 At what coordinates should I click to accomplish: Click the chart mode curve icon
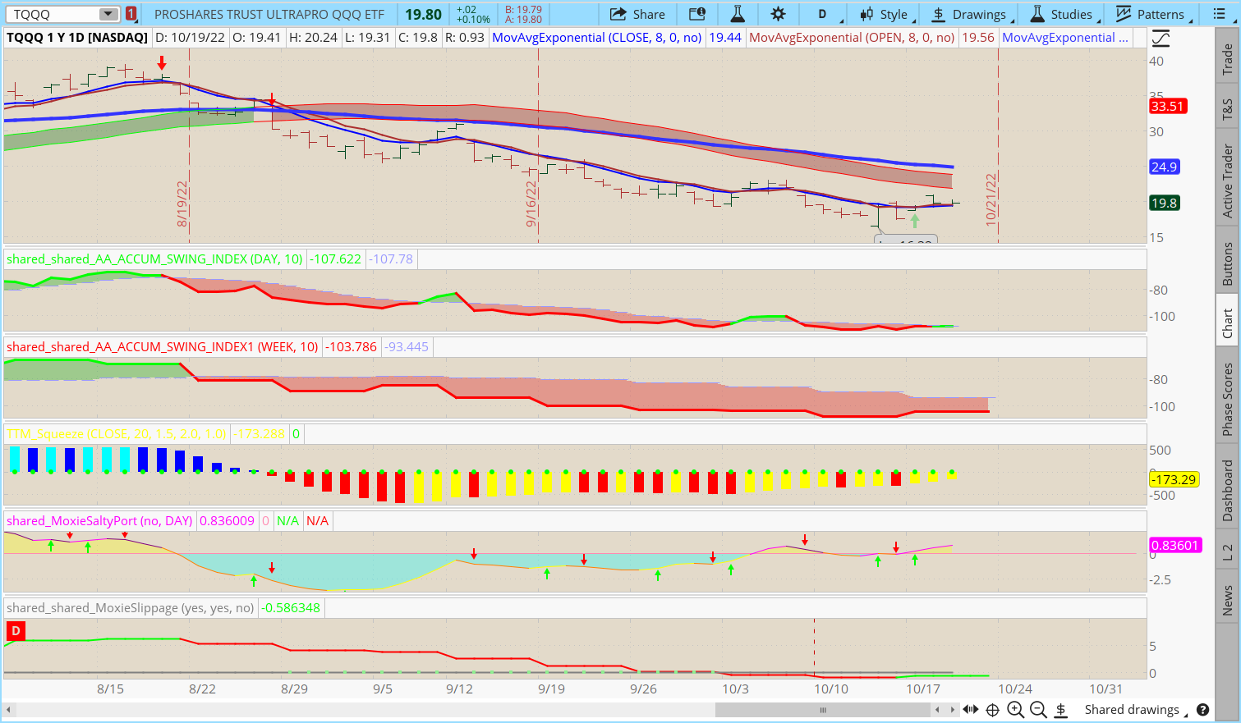[x=1161, y=39]
